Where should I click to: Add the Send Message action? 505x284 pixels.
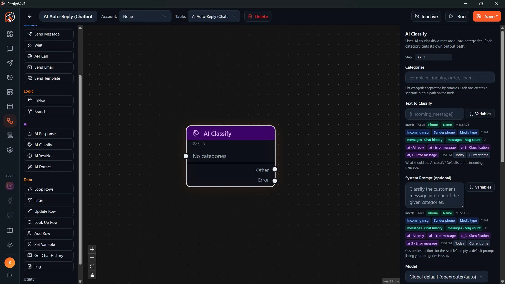tap(48, 34)
